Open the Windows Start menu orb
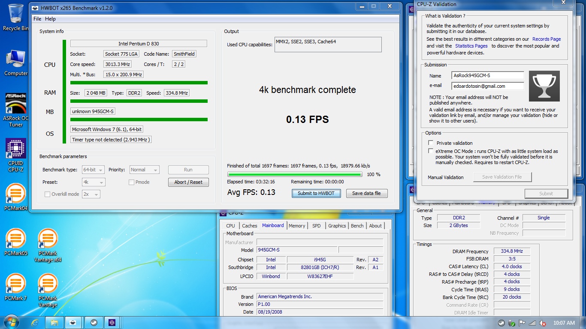The image size is (586, 329). (11, 323)
